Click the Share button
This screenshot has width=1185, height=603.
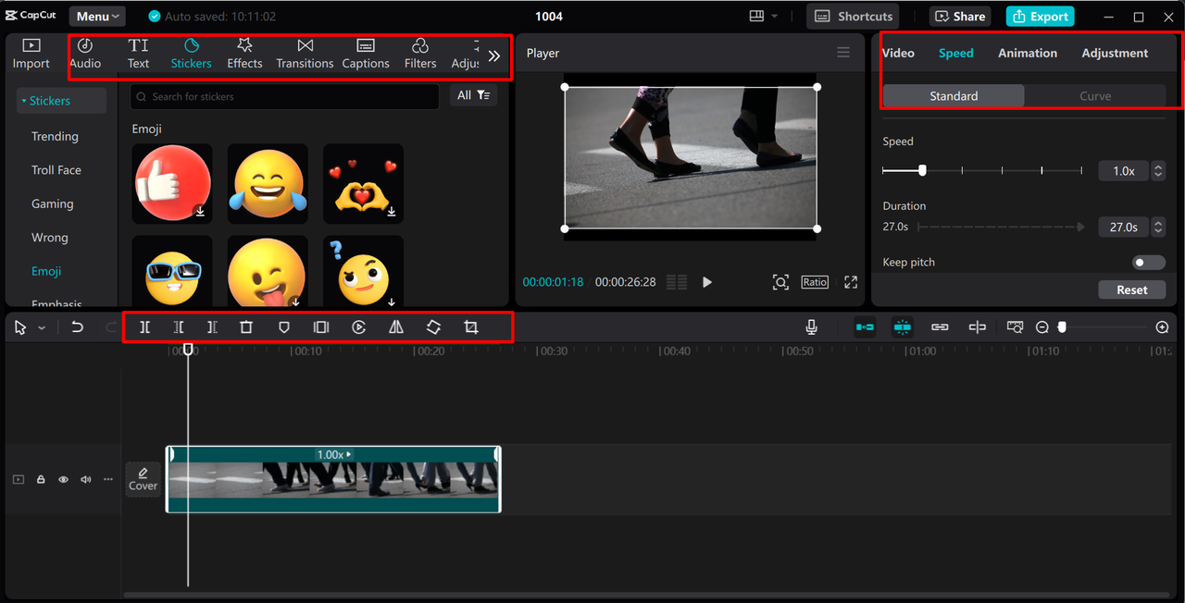960,16
